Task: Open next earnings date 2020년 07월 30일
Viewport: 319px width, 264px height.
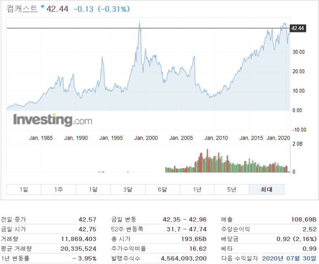Action: tap(289, 258)
